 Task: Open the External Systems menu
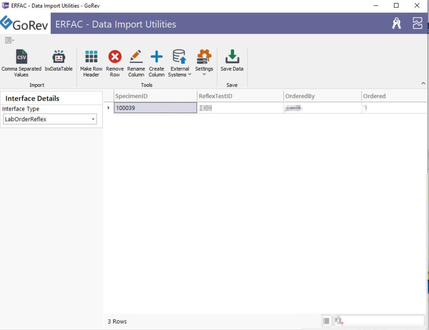(180, 63)
